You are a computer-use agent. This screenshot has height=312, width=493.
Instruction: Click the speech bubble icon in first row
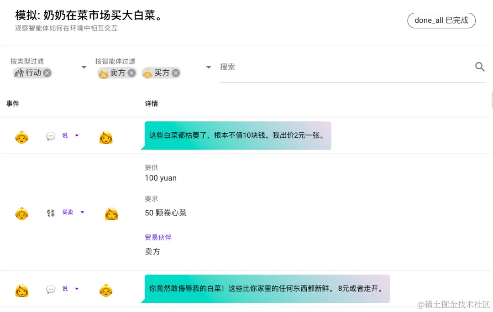(x=50, y=135)
